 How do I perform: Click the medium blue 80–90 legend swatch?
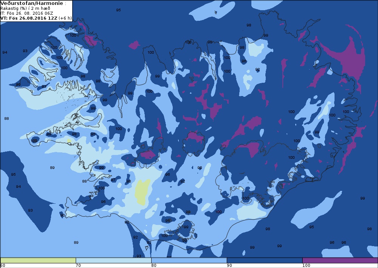pyautogui.click(x=189, y=260)
